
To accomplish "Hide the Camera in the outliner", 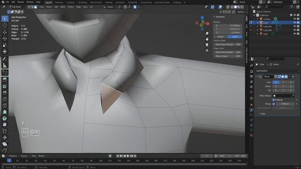I will tap(294, 19).
